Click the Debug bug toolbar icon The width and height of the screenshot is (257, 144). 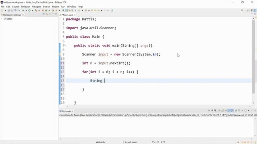coord(23,10)
